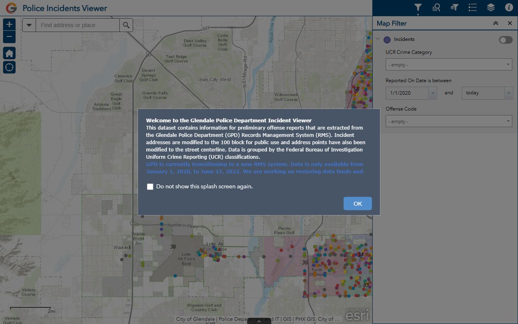The height and width of the screenshot is (324, 518).
Task: Click the attribute table expand arrow
Action: pos(259,321)
